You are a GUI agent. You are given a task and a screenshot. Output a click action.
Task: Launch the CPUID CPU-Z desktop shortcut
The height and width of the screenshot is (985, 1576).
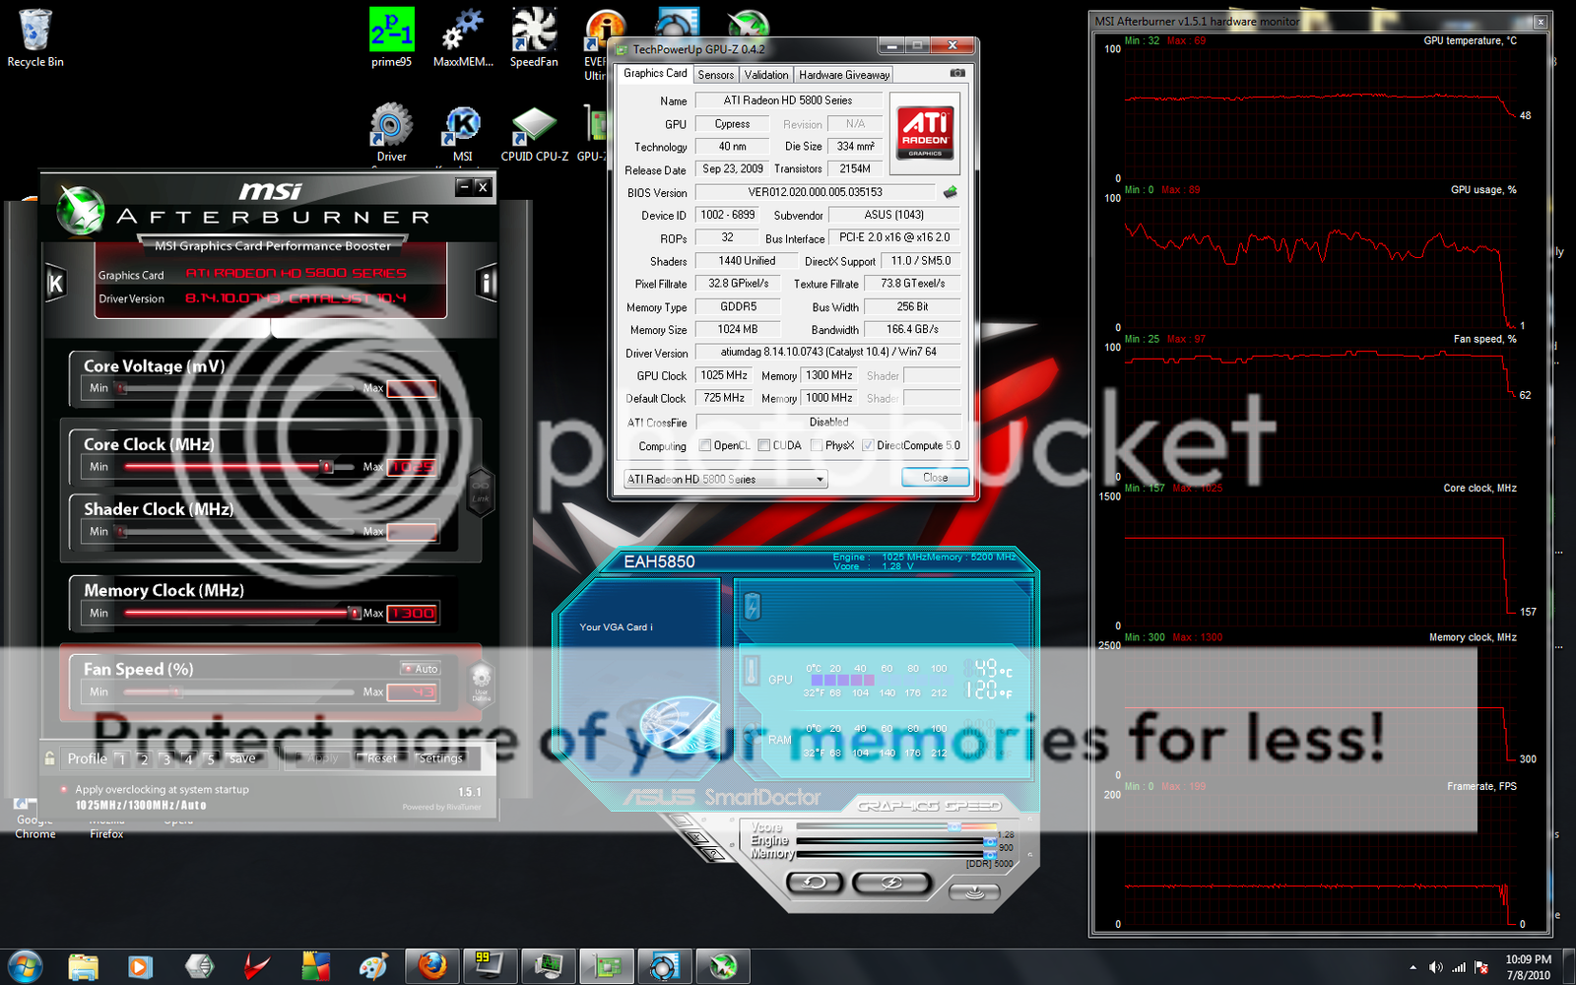tap(534, 133)
